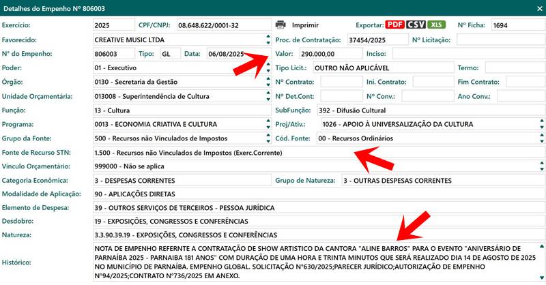The image size is (546, 285).
Task: Open the Programa dropdown arrows
Action: (x=268, y=125)
